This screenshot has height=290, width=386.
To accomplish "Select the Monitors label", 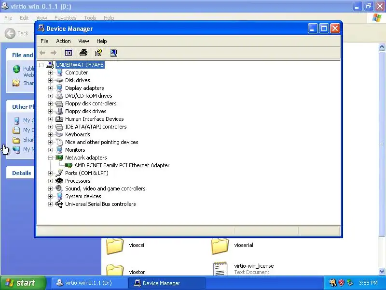I will tap(75, 150).
